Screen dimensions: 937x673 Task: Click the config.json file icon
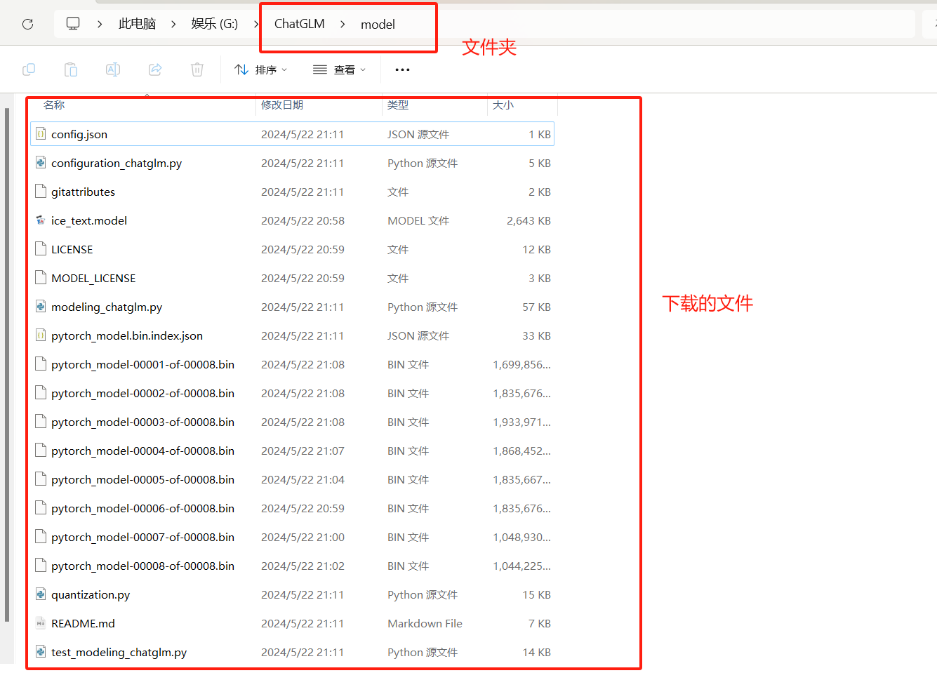coord(41,133)
